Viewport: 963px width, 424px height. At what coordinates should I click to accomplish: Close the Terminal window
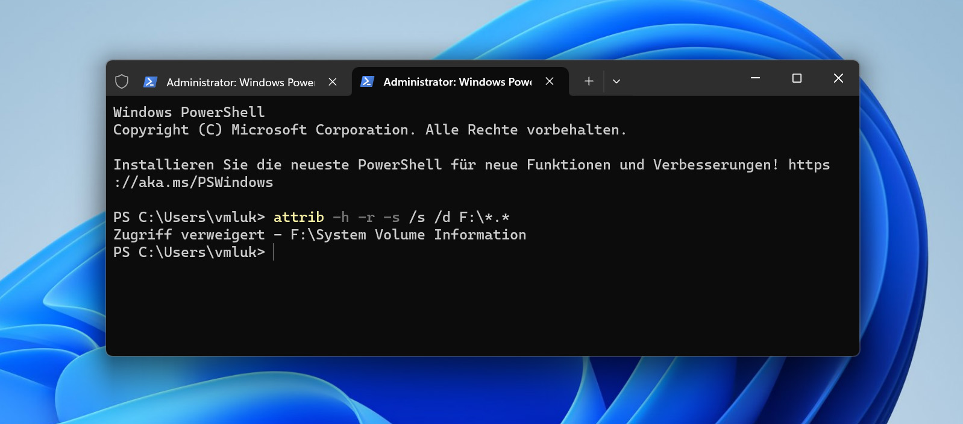(838, 78)
